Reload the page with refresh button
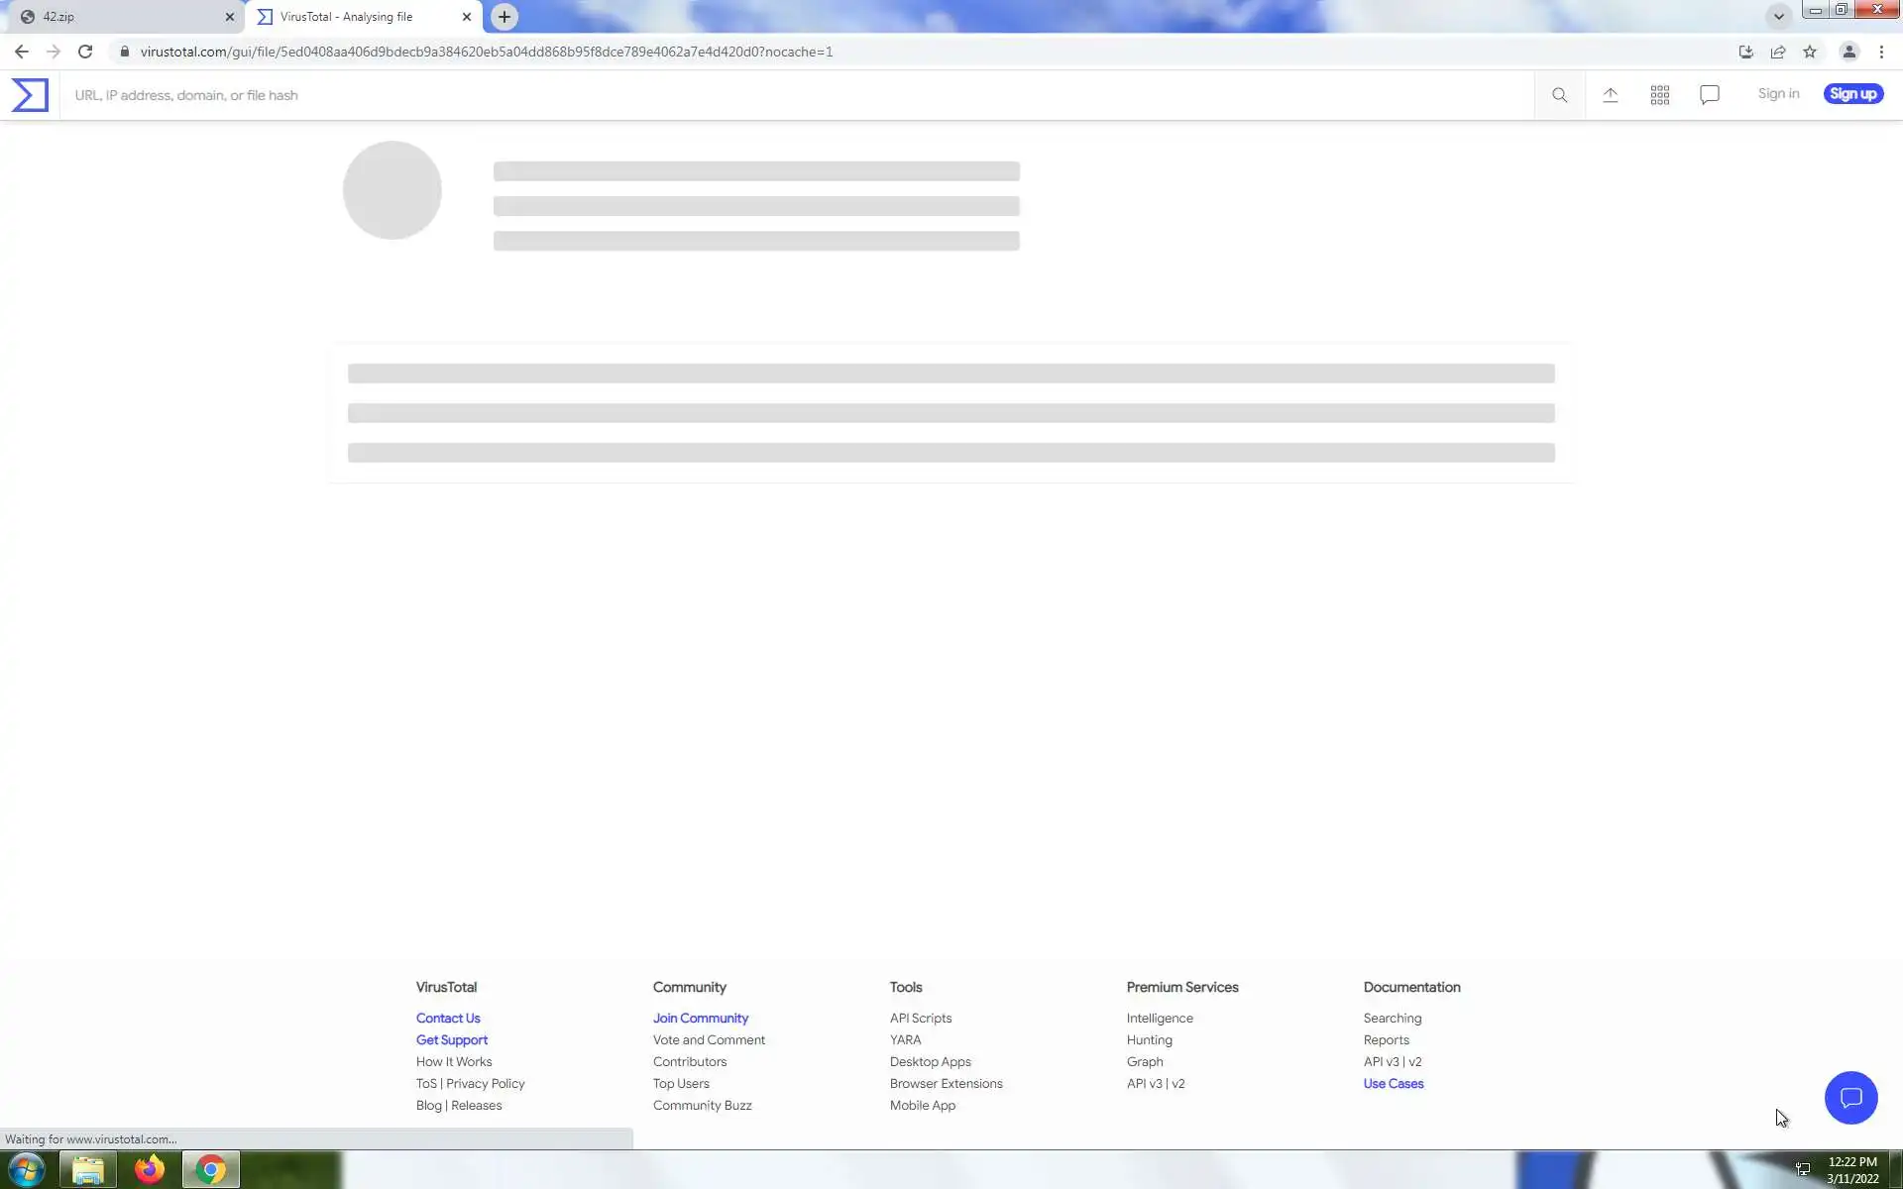The width and height of the screenshot is (1903, 1189). (x=85, y=52)
